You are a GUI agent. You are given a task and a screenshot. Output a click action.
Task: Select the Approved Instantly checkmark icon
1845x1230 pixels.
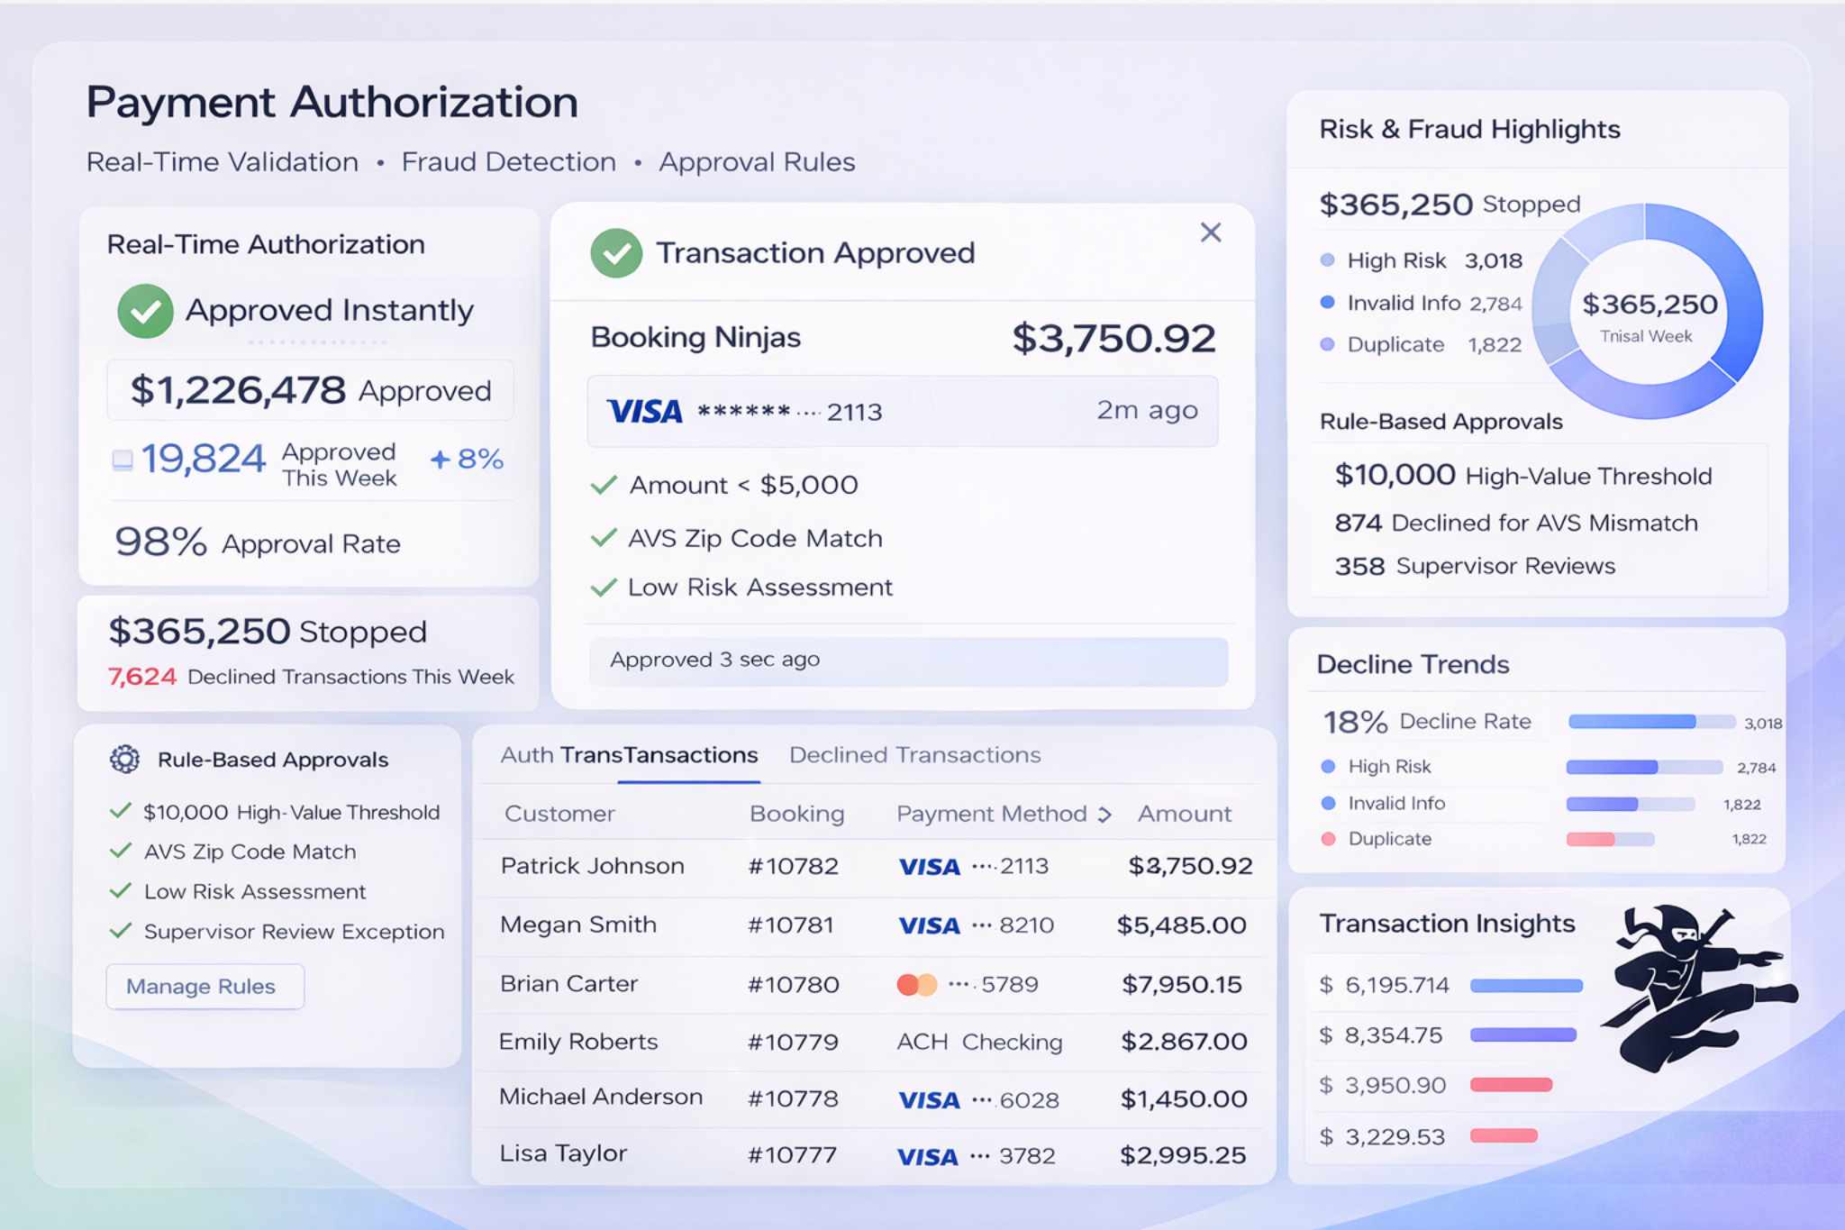pyautogui.click(x=146, y=310)
